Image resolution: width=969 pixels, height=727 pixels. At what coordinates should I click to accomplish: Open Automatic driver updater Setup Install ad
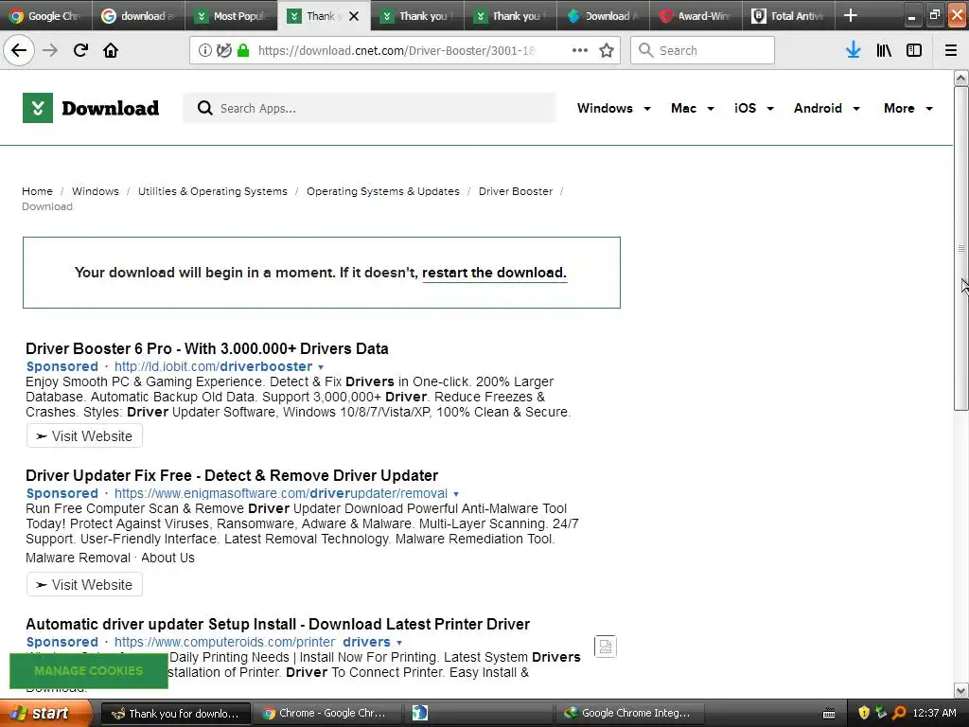277,624
